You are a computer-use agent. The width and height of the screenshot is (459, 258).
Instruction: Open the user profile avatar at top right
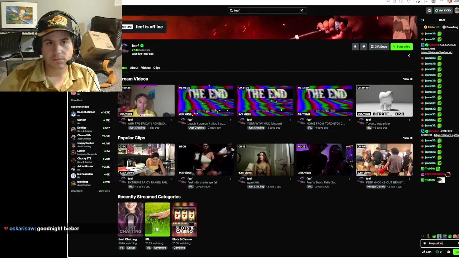click(x=456, y=10)
